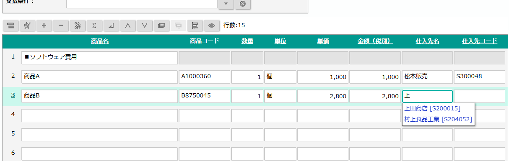The image size is (509, 161).
Task: Open the 支払条件 dropdown arrow
Action: click(x=226, y=4)
